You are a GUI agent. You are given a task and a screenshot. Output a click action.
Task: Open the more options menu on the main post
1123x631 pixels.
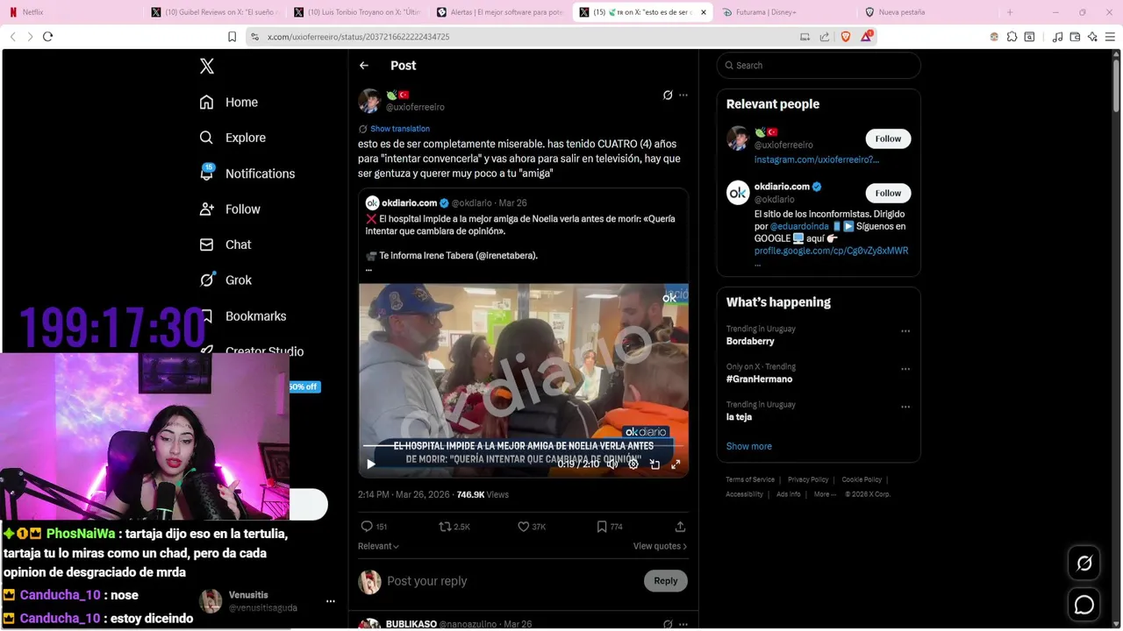coord(683,95)
